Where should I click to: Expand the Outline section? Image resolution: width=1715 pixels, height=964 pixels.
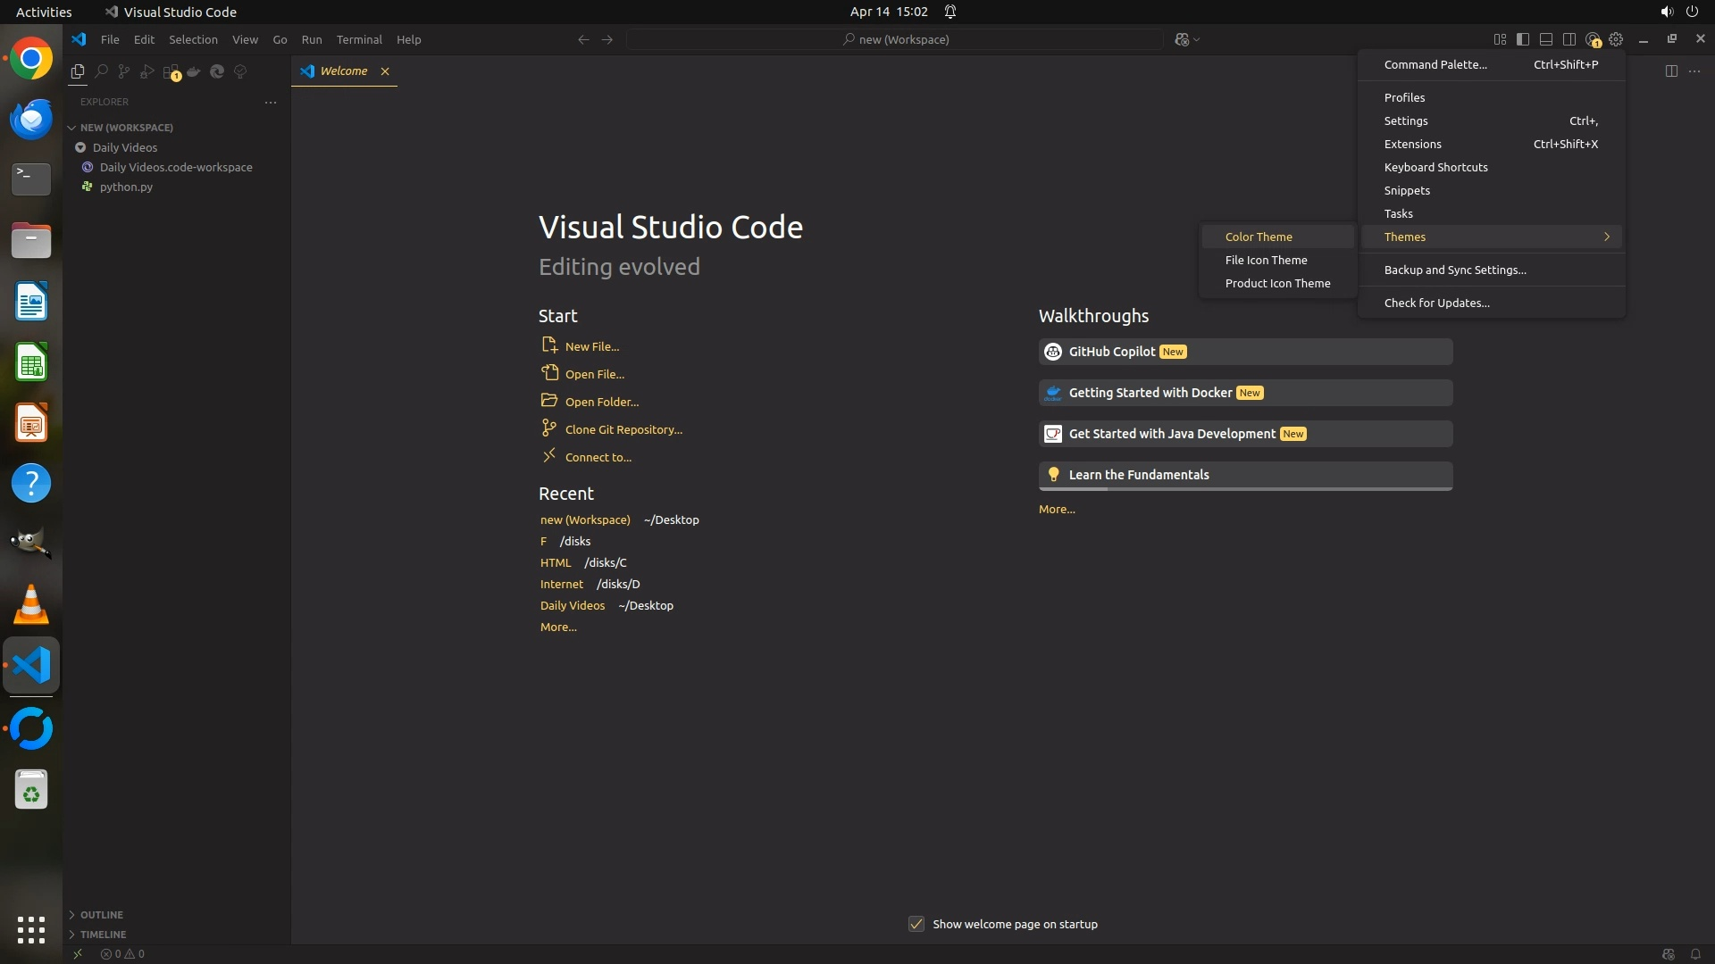pyautogui.click(x=101, y=915)
